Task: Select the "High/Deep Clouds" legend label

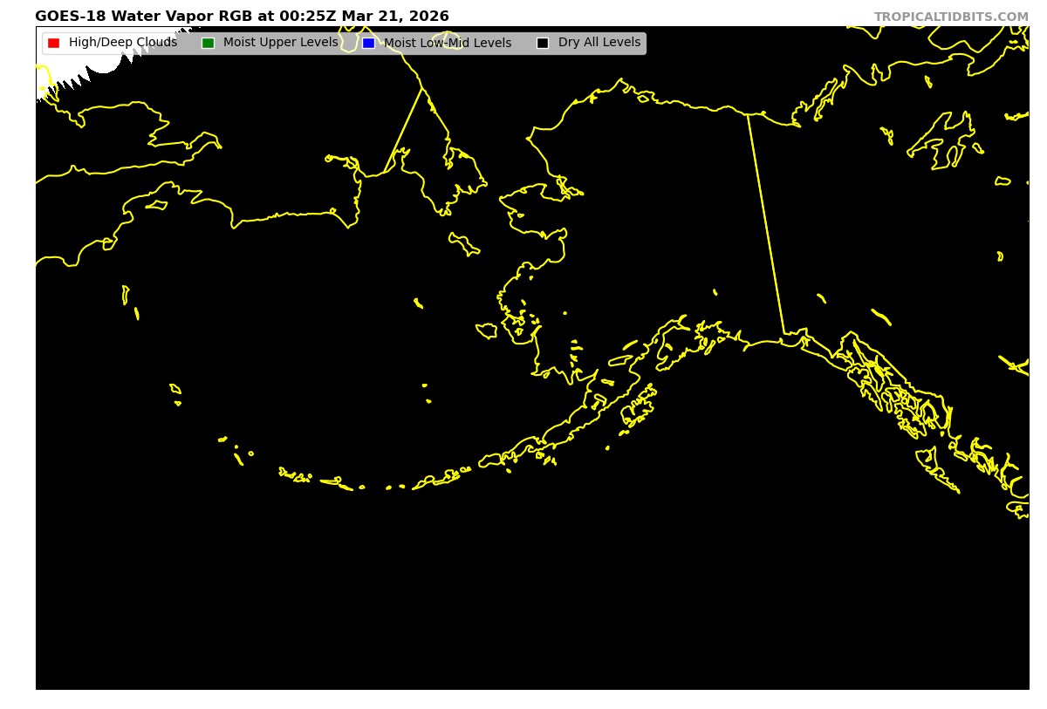Action: point(122,43)
